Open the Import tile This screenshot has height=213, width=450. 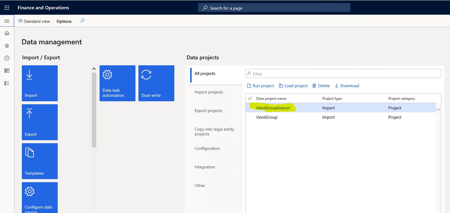[x=40, y=83]
